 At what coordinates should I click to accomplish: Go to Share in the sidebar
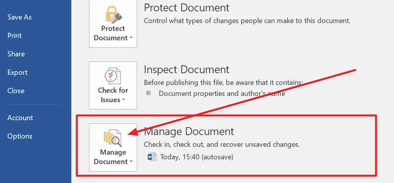[16, 54]
